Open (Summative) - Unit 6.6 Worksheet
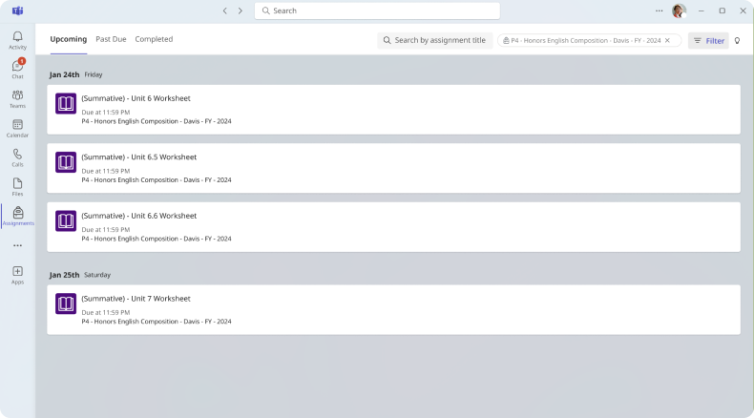The width and height of the screenshot is (754, 418). [x=393, y=227]
